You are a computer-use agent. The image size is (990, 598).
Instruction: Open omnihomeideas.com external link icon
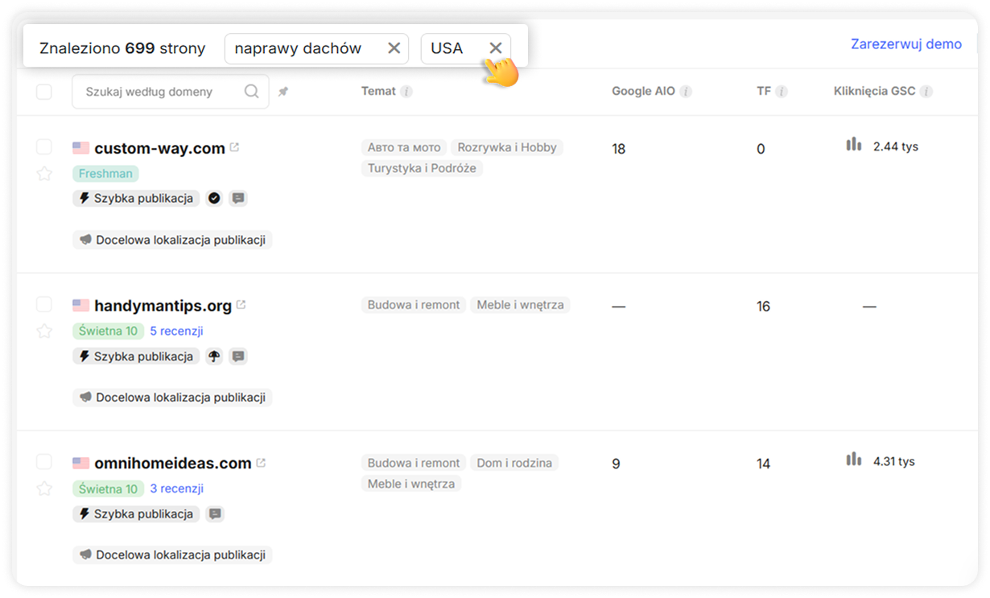pos(261,463)
